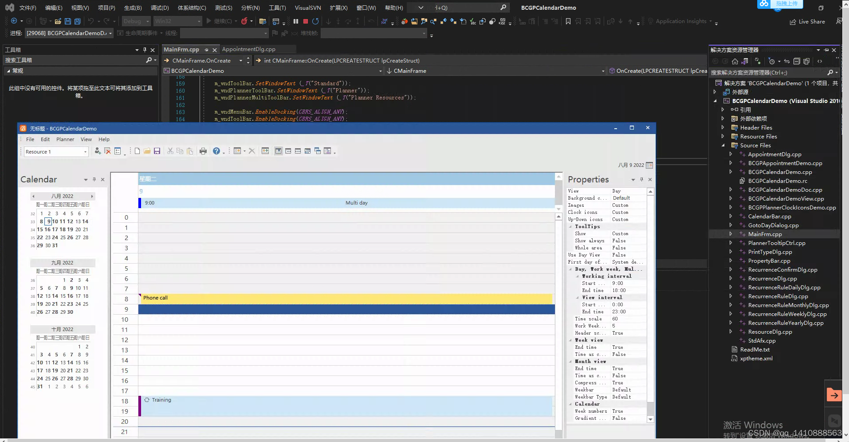Click the blue Help question mark icon

[x=216, y=151]
